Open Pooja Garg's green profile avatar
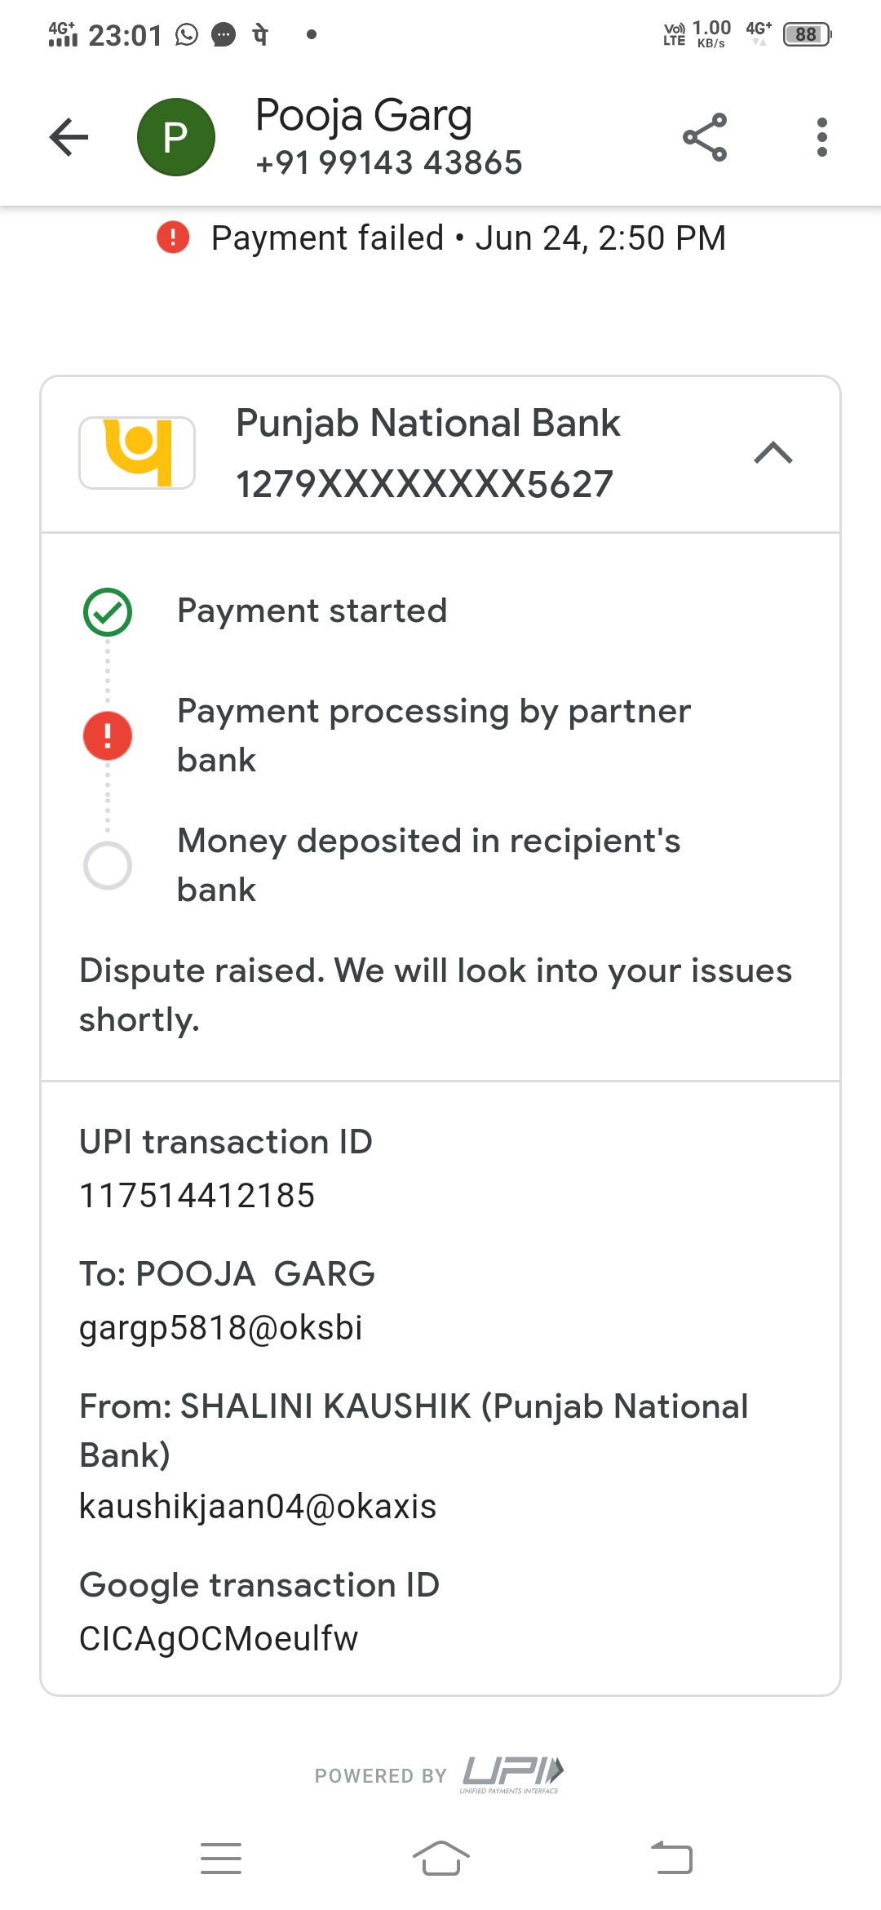The image size is (881, 1910). tap(175, 137)
